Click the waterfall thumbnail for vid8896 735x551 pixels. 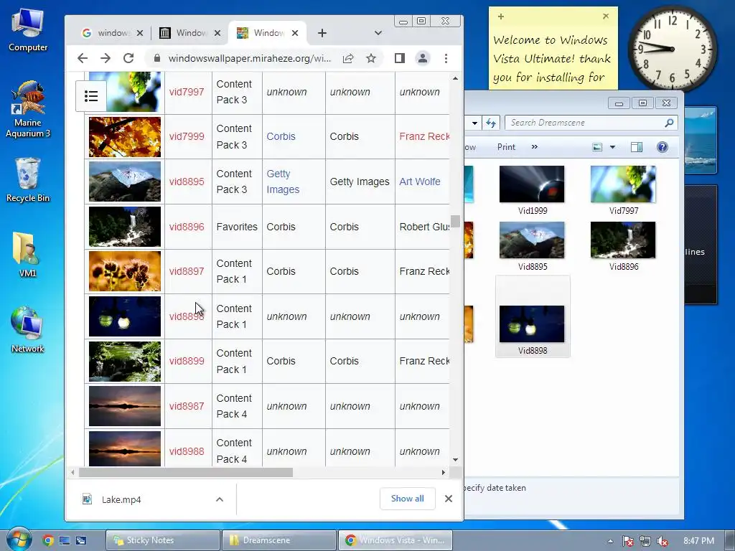click(x=125, y=227)
